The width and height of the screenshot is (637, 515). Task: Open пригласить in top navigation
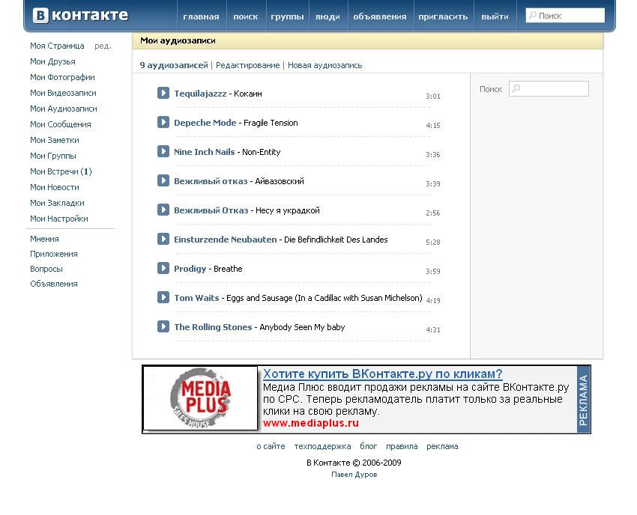pyautogui.click(x=443, y=16)
